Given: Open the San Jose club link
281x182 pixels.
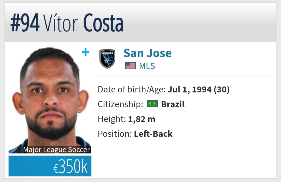Looking at the screenshot, I should (x=148, y=53).
